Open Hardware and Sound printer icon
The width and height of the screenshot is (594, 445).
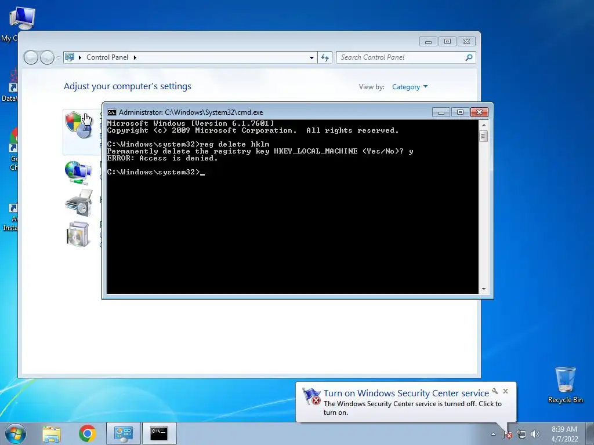79,203
